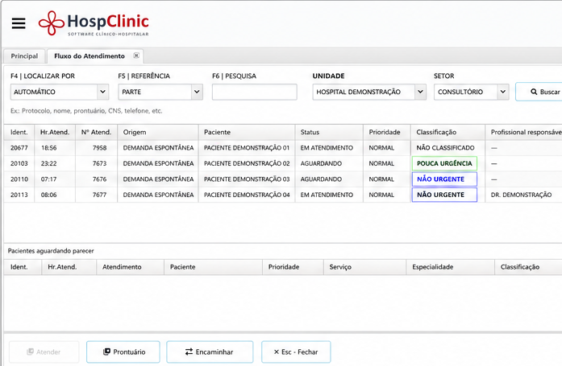Open the Referência PARTE dropdown
The height and width of the screenshot is (366, 562).
(x=160, y=92)
